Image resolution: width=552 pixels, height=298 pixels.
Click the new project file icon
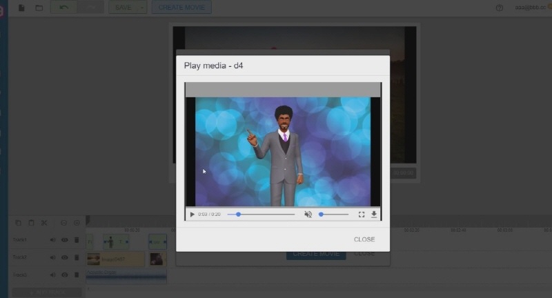pos(21,8)
